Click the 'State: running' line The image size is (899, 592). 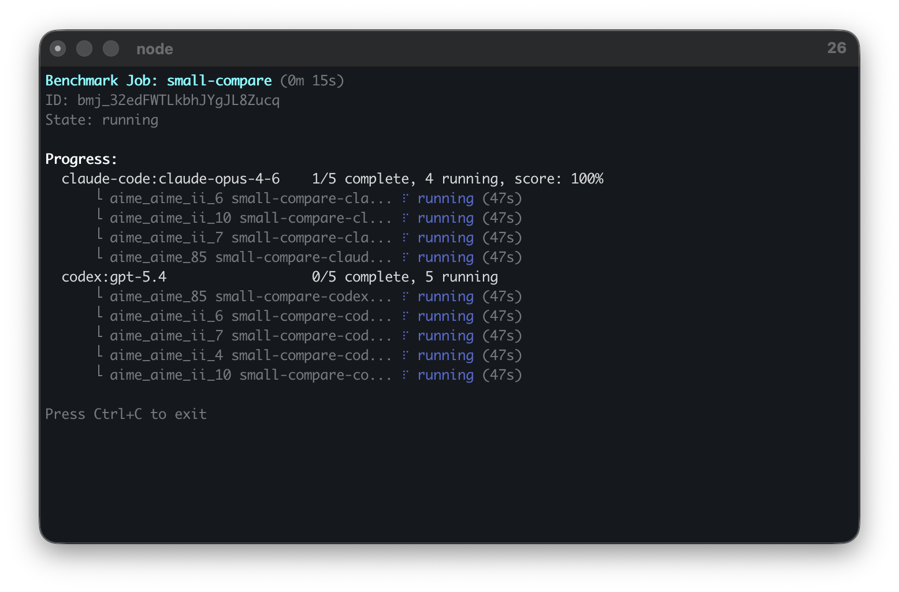pos(102,120)
